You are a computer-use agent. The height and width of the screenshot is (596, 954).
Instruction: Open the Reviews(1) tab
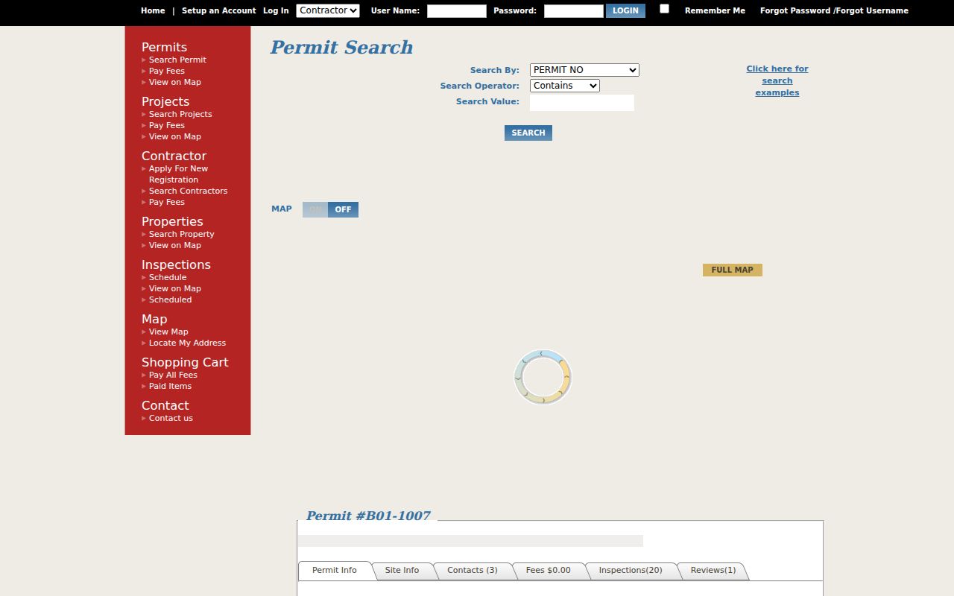pos(713,571)
